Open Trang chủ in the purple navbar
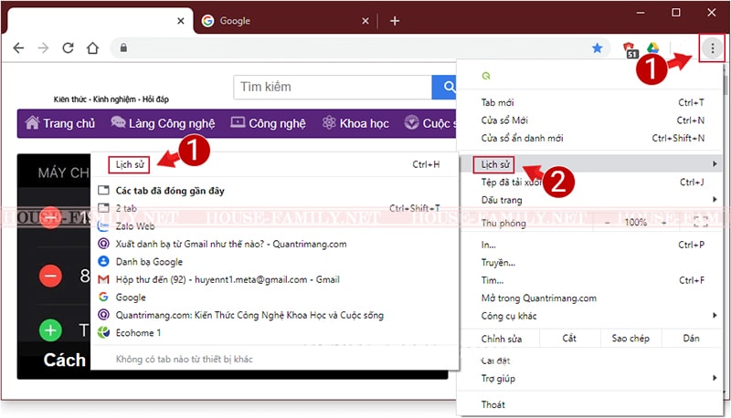This screenshot has height=418, width=731. coord(59,123)
